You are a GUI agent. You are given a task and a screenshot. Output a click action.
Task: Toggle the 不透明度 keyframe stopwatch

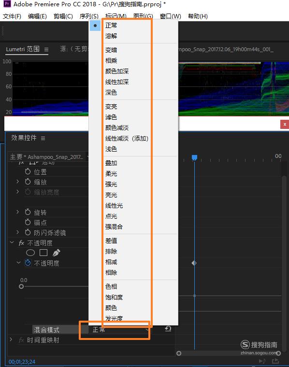pyautogui.click(x=28, y=263)
